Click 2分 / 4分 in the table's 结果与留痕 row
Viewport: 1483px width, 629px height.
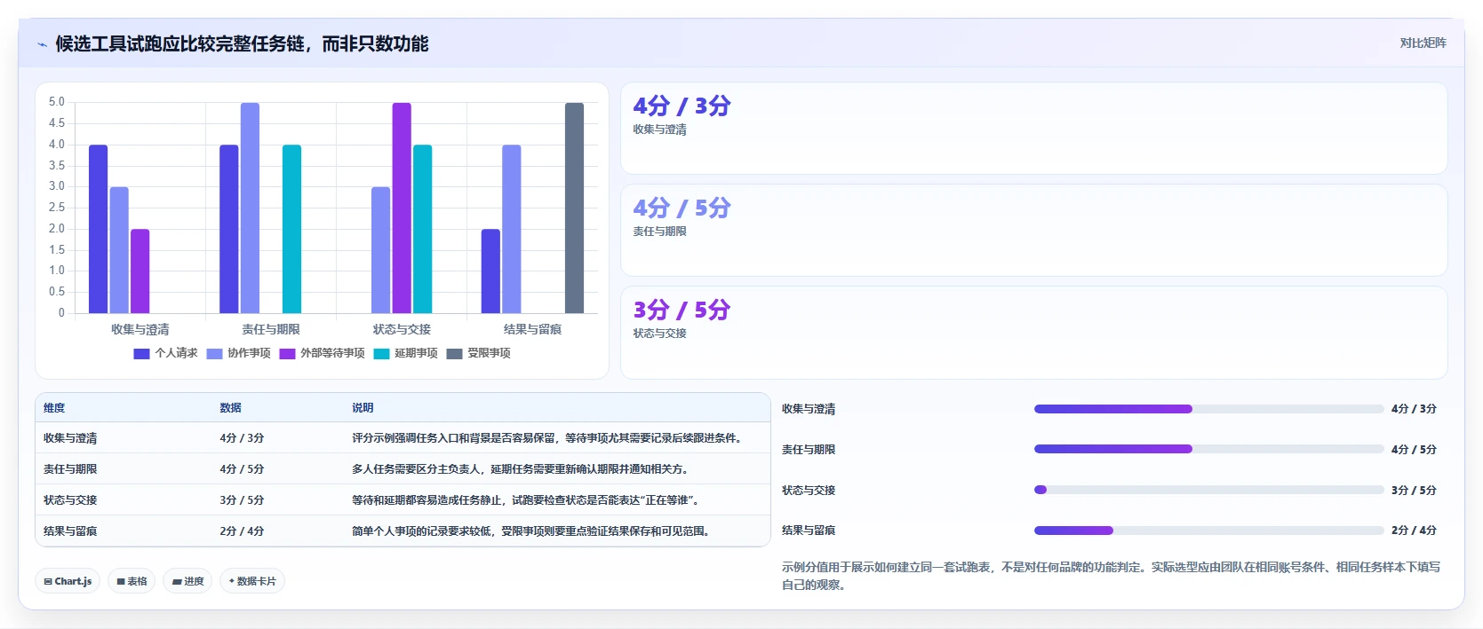pos(242,531)
